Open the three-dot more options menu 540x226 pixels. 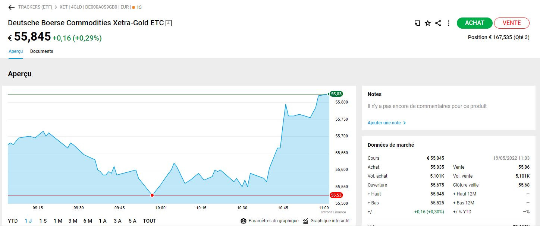[449, 23]
